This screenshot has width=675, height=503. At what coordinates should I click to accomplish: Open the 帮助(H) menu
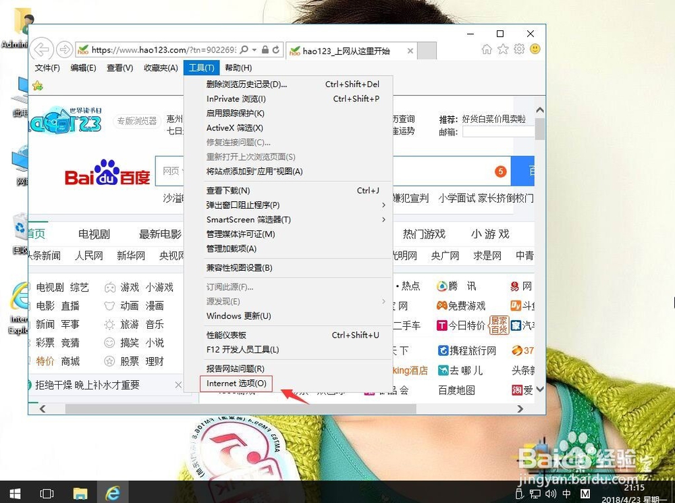click(238, 68)
